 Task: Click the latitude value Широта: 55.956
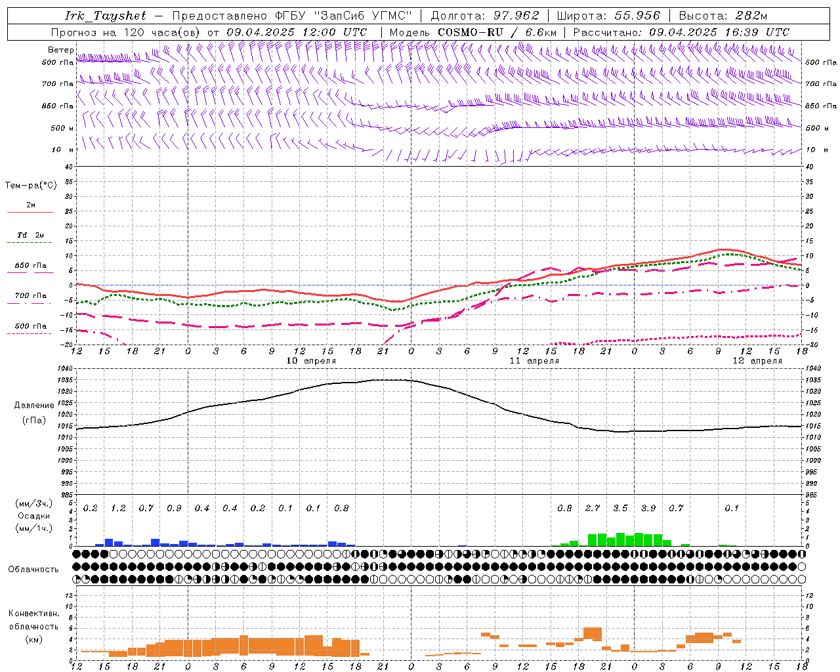coord(608,16)
